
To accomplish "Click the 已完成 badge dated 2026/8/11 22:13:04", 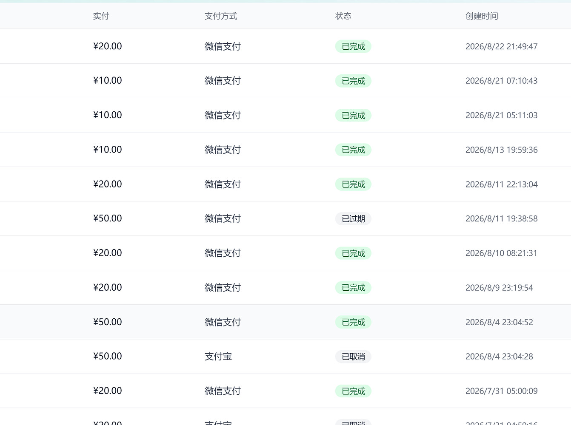I will [x=353, y=184].
